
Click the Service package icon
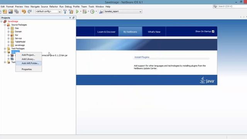[x=12, y=39]
